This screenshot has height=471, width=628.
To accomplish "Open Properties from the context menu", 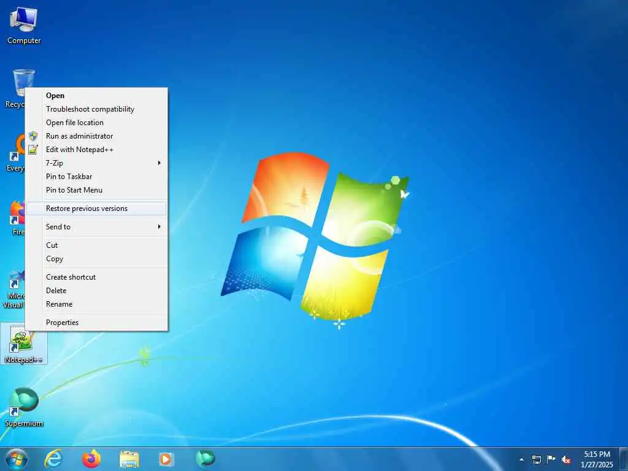I will 96,323.
